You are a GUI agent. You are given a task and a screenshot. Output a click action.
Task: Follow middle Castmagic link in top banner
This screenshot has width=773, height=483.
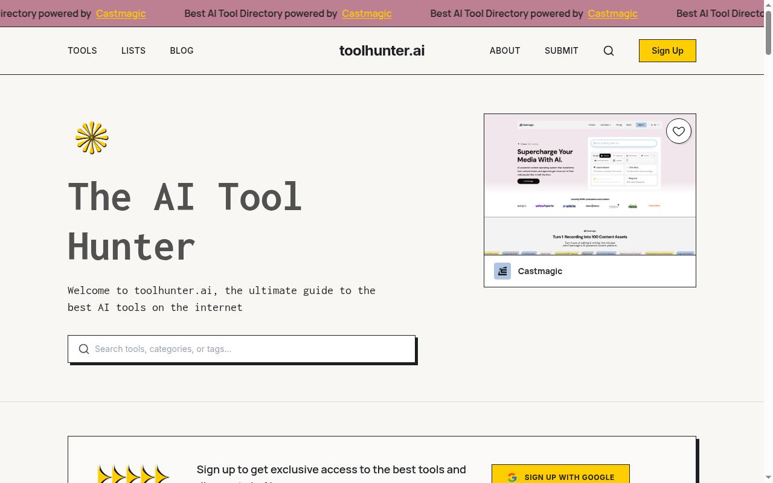[367, 13]
